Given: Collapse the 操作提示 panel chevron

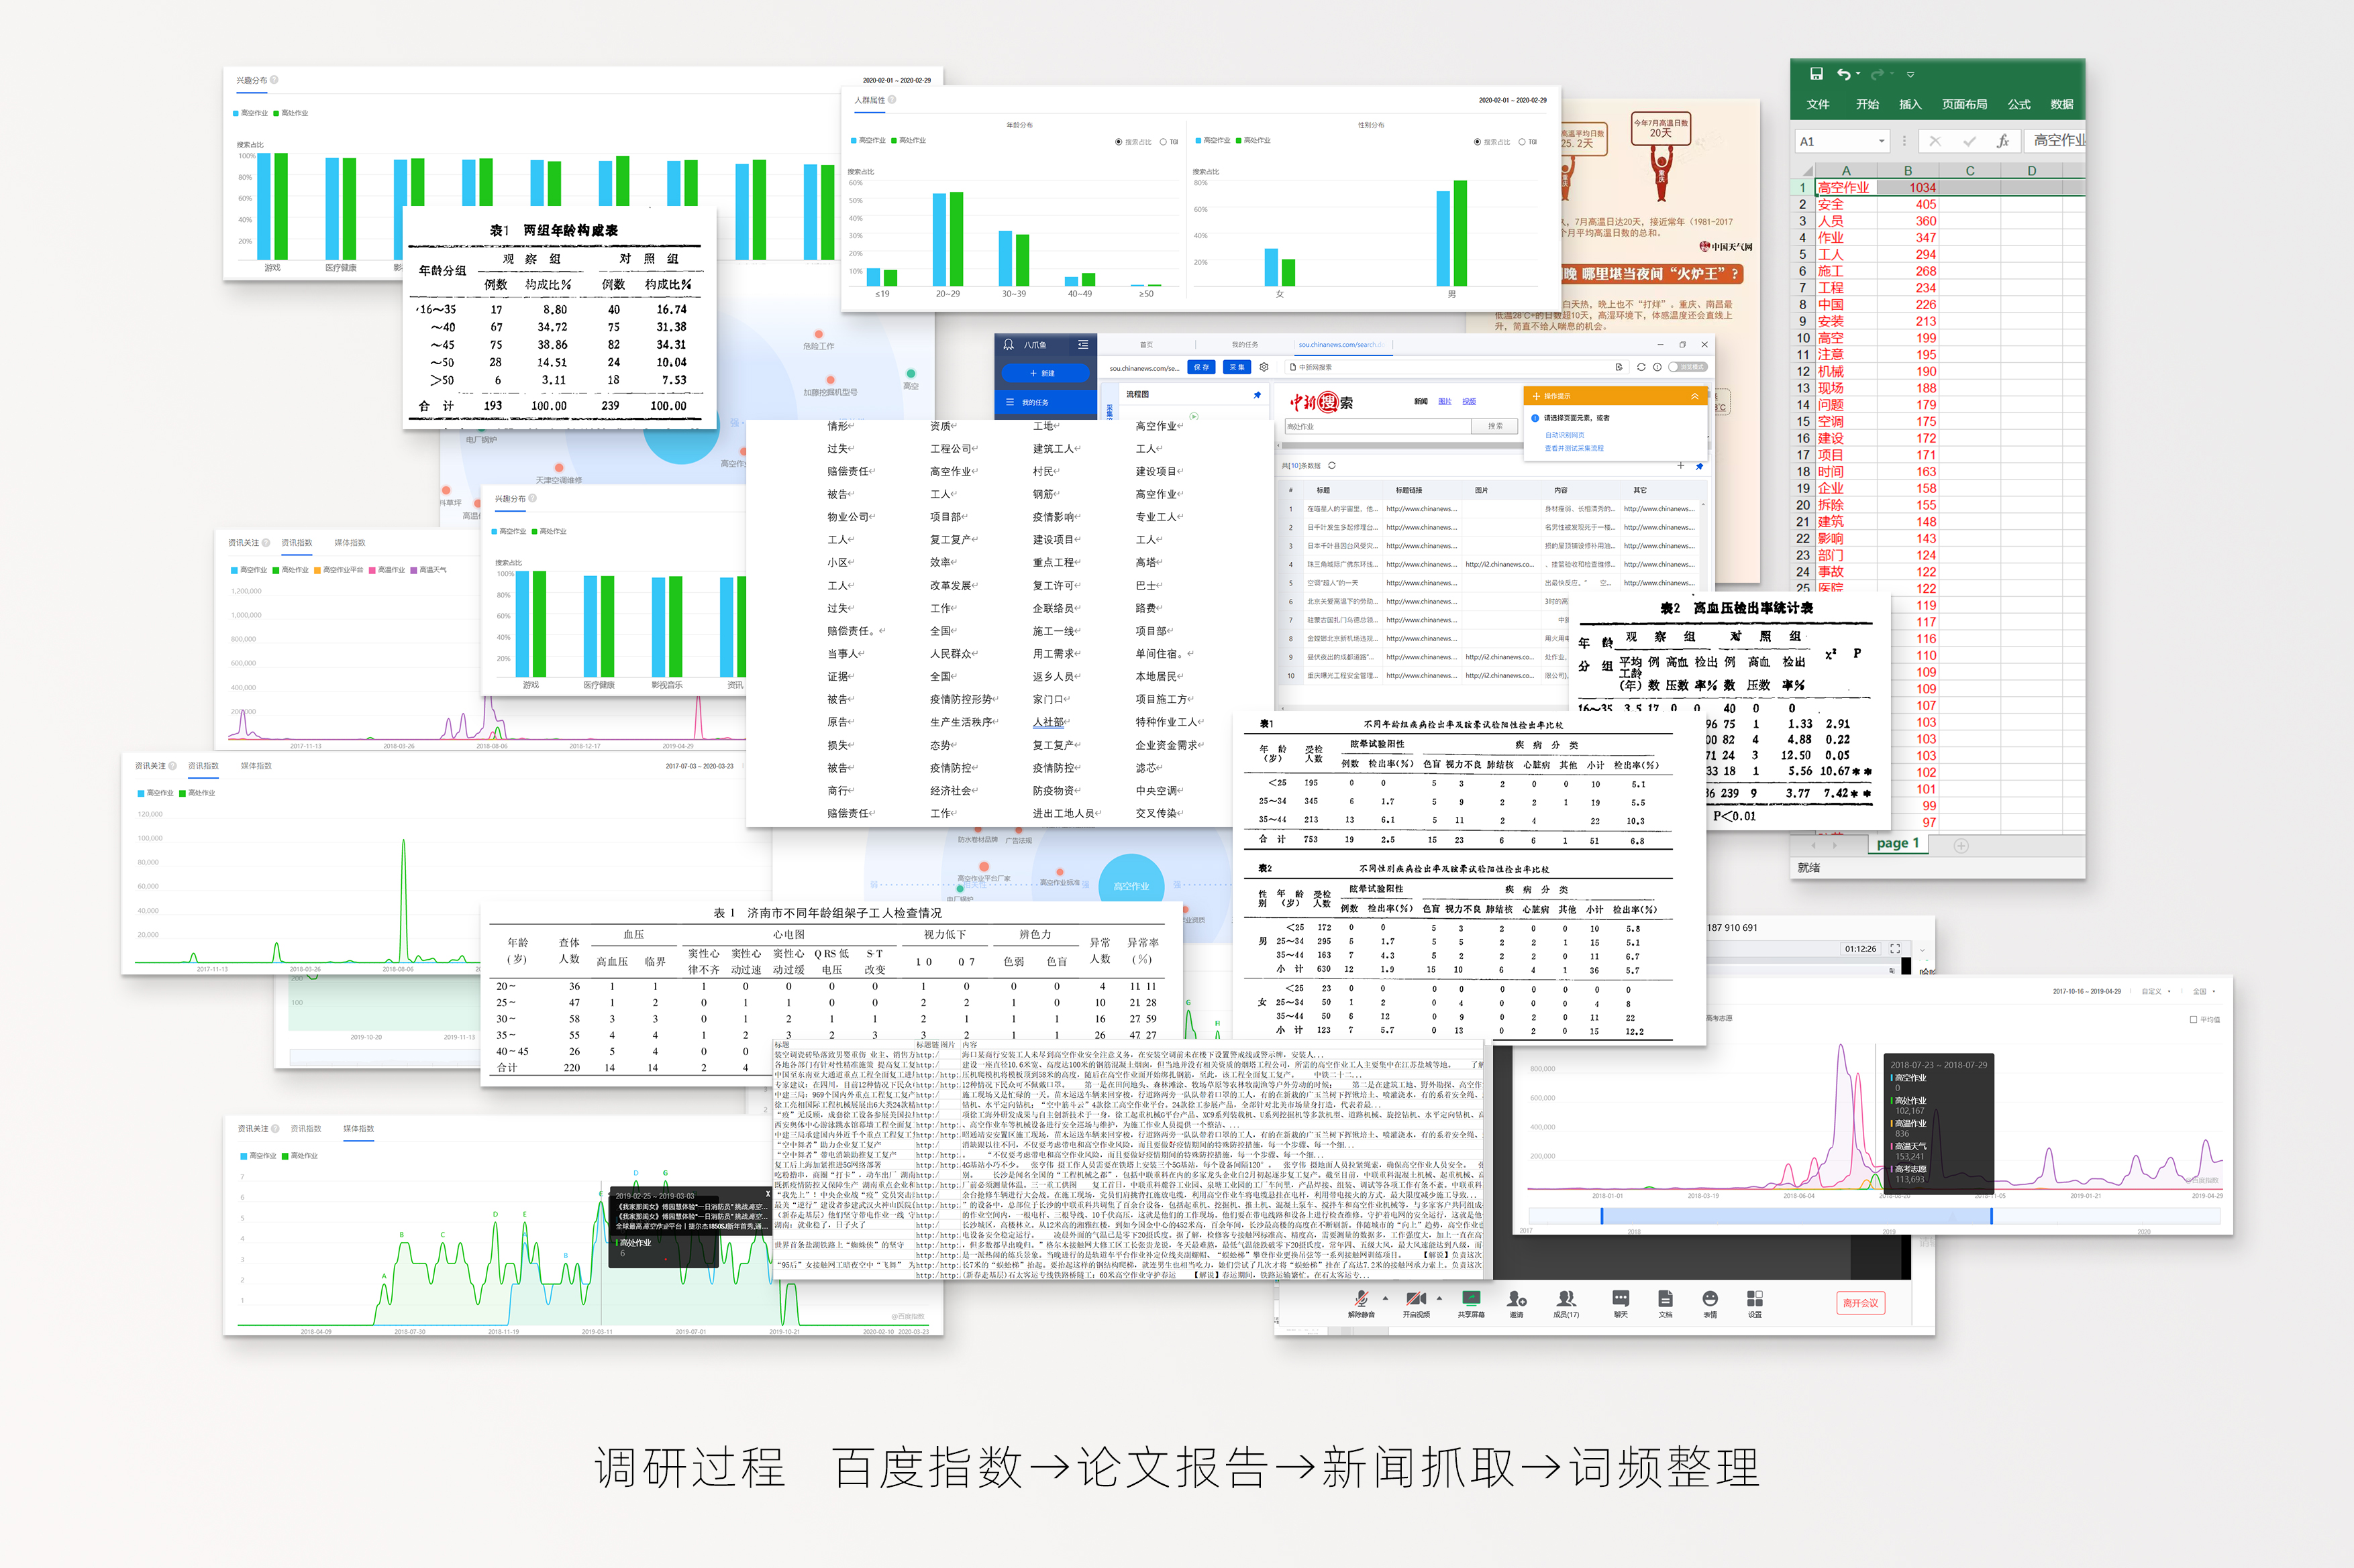Looking at the screenshot, I should pos(1694,396).
